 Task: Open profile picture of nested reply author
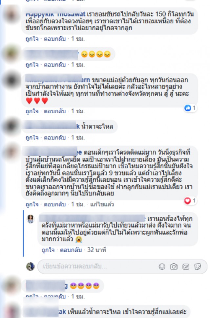(31, 219)
